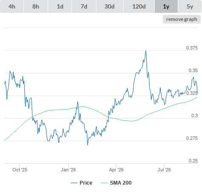Switch to the 4h time range
Viewport: 202px width, 194px height.
[12, 6]
